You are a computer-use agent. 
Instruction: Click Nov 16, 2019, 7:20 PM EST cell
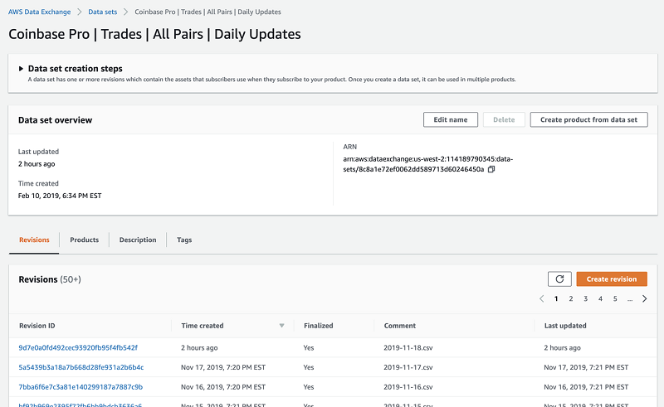pos(223,387)
